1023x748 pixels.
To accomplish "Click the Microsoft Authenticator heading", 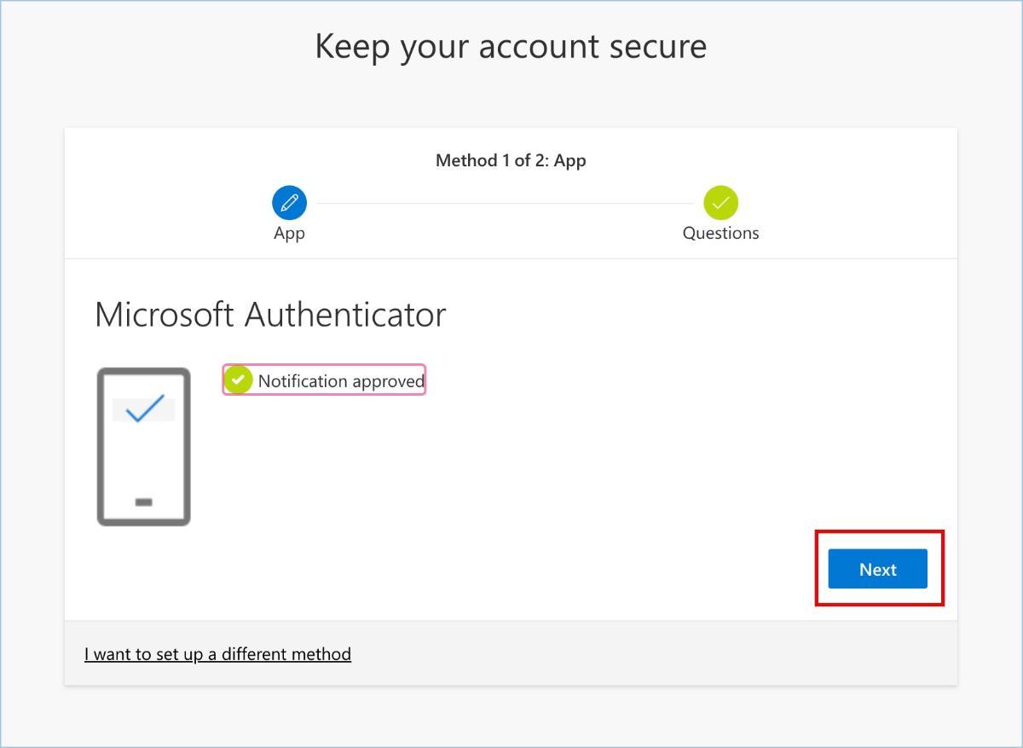I will 270,315.
